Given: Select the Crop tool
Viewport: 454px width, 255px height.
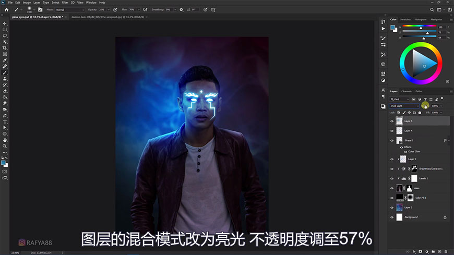Looking at the screenshot, I should click(x=5, y=48).
